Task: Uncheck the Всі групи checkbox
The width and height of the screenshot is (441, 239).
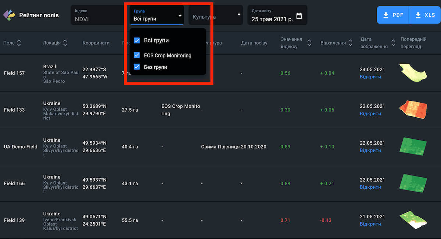Action: [x=137, y=40]
